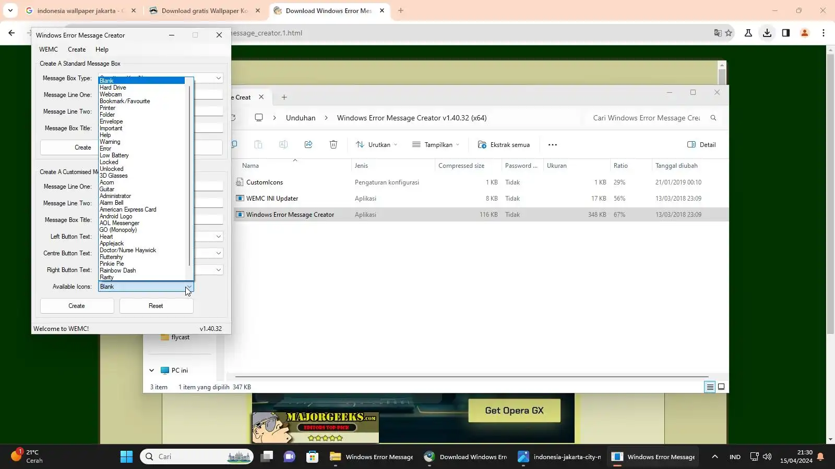Image resolution: width=835 pixels, height=469 pixels.
Task: Select Windows Error Message Creator file
Action: tap(481, 215)
